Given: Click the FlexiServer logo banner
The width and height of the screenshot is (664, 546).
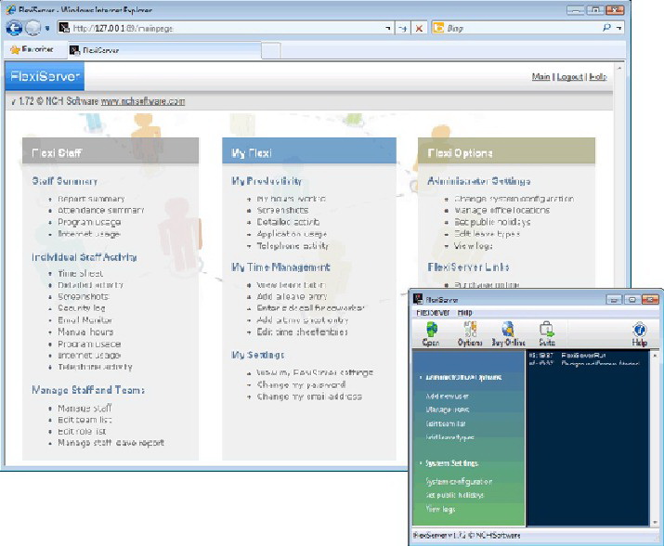Looking at the screenshot, I should [45, 76].
